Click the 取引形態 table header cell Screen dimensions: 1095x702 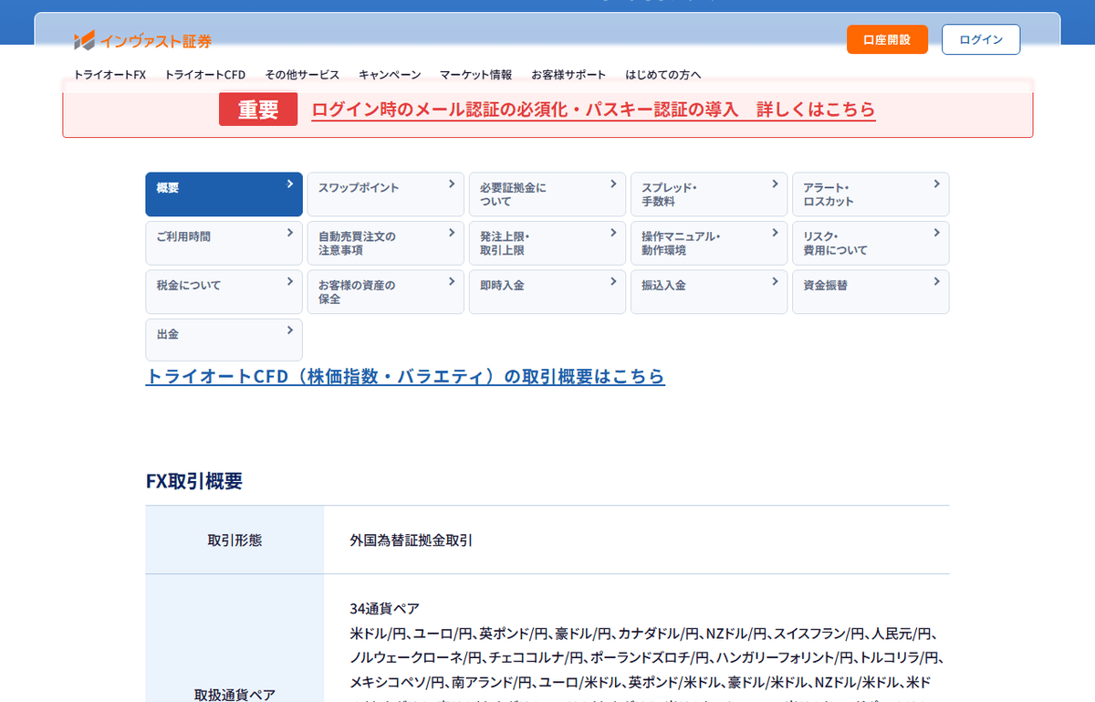[235, 540]
